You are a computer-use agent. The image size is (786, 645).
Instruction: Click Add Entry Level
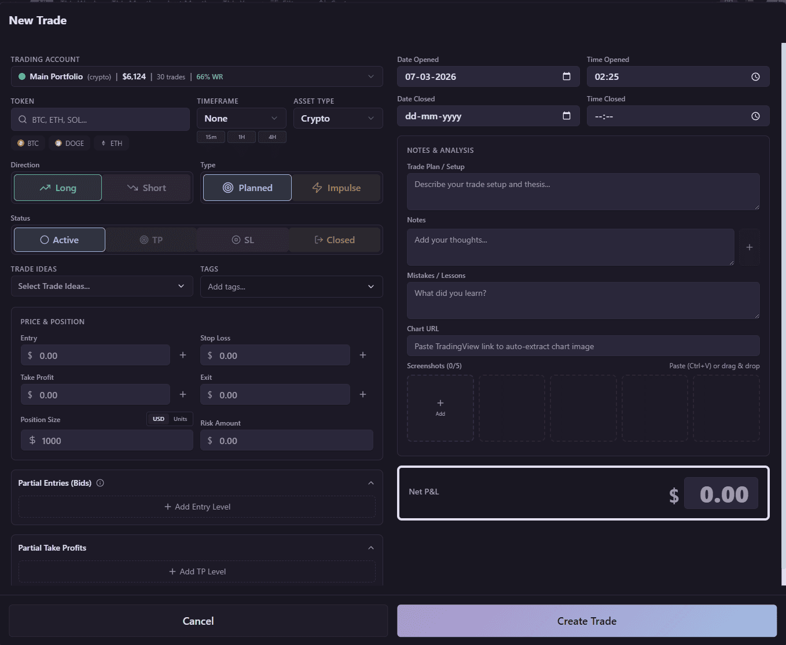point(197,506)
